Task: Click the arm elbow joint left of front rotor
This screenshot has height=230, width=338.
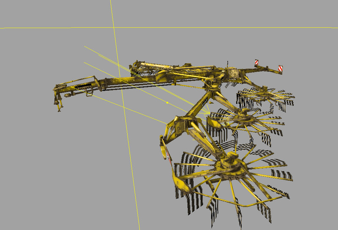Action: pyautogui.click(x=174, y=124)
